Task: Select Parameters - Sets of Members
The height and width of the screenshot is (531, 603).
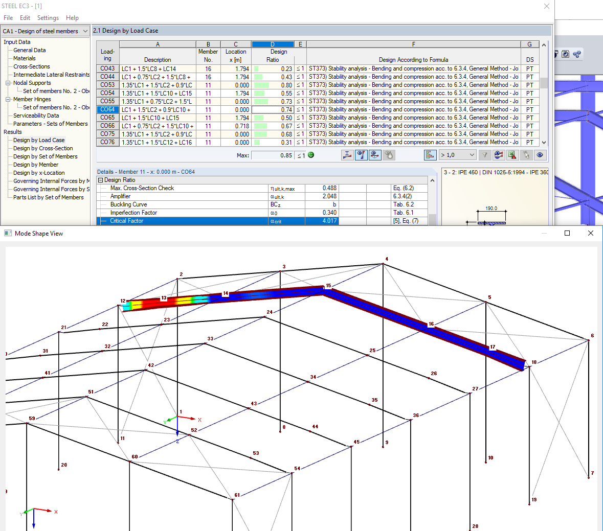Action: click(51, 124)
